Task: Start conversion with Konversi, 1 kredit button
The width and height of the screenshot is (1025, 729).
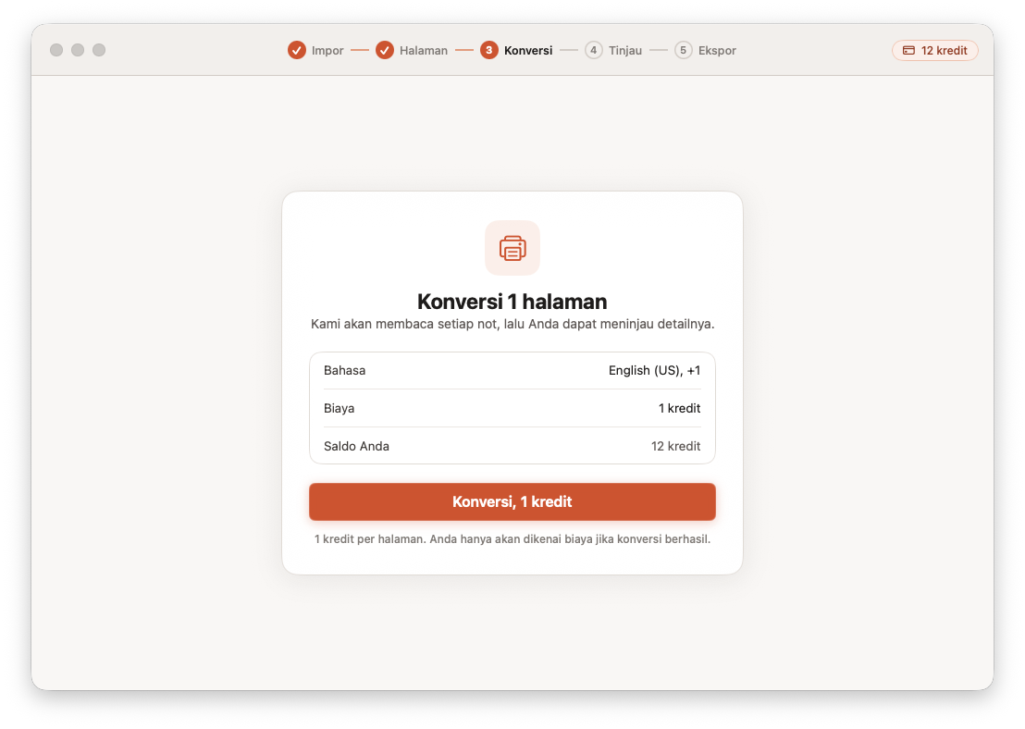Action: (x=512, y=501)
